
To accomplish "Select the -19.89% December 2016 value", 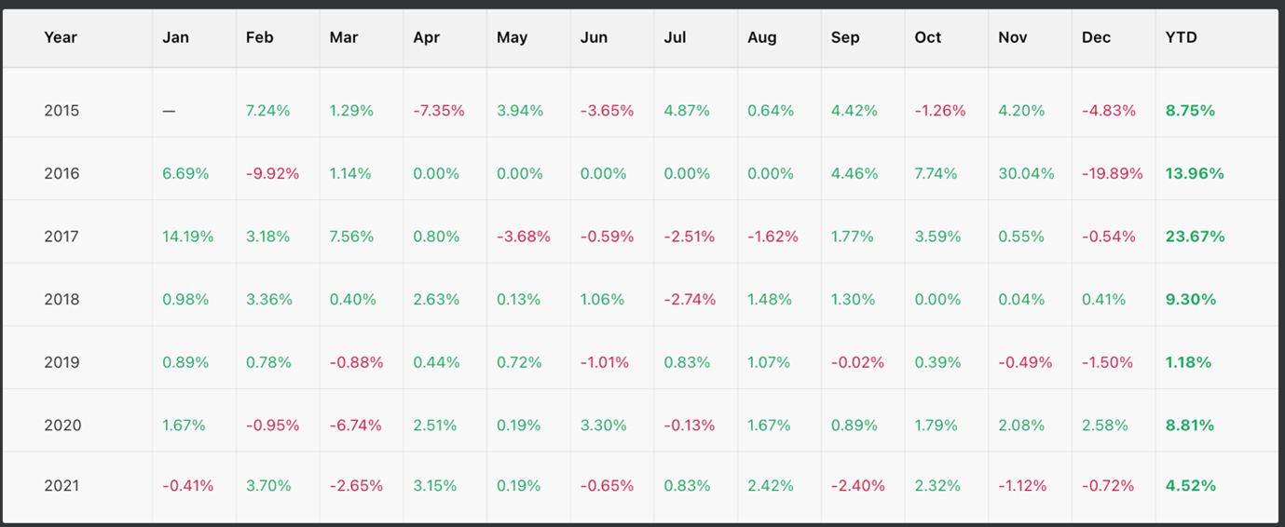I will coord(1112,174).
